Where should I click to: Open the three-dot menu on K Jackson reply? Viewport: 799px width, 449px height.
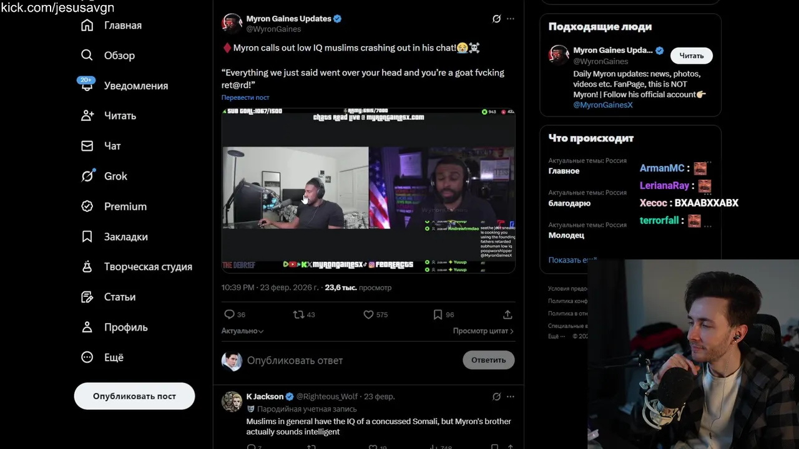point(511,396)
